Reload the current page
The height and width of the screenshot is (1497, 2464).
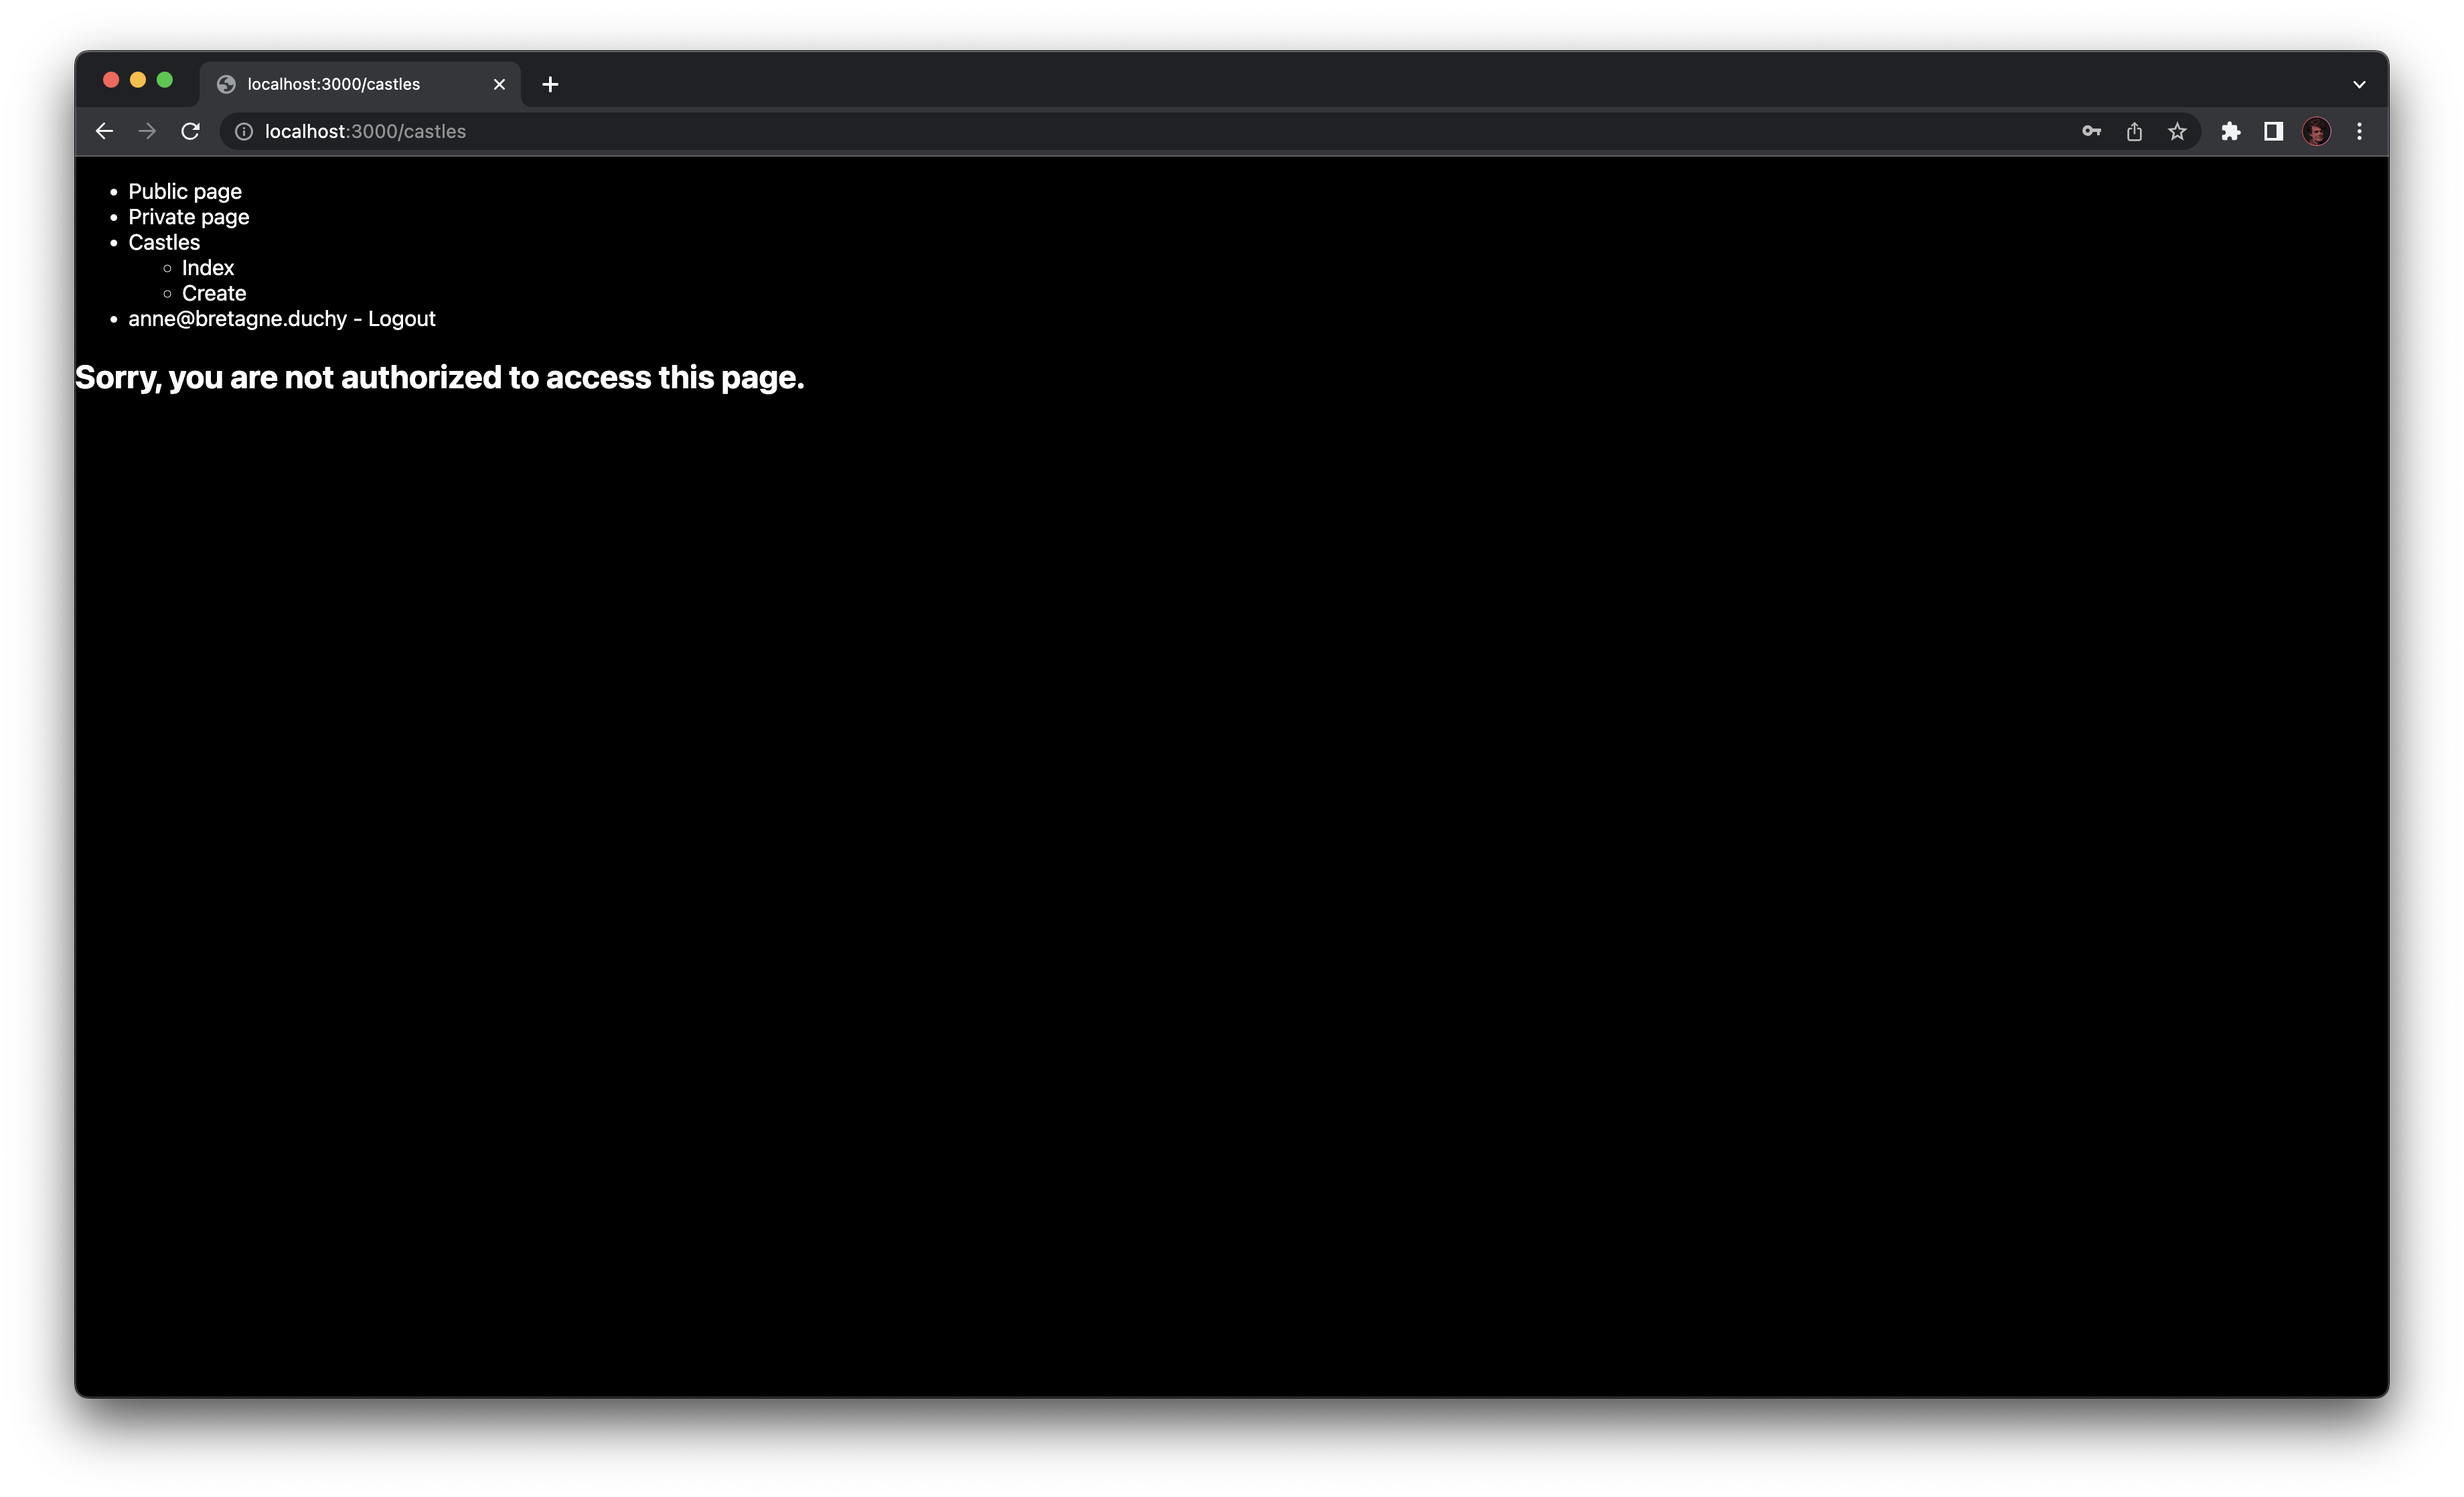[x=190, y=131]
